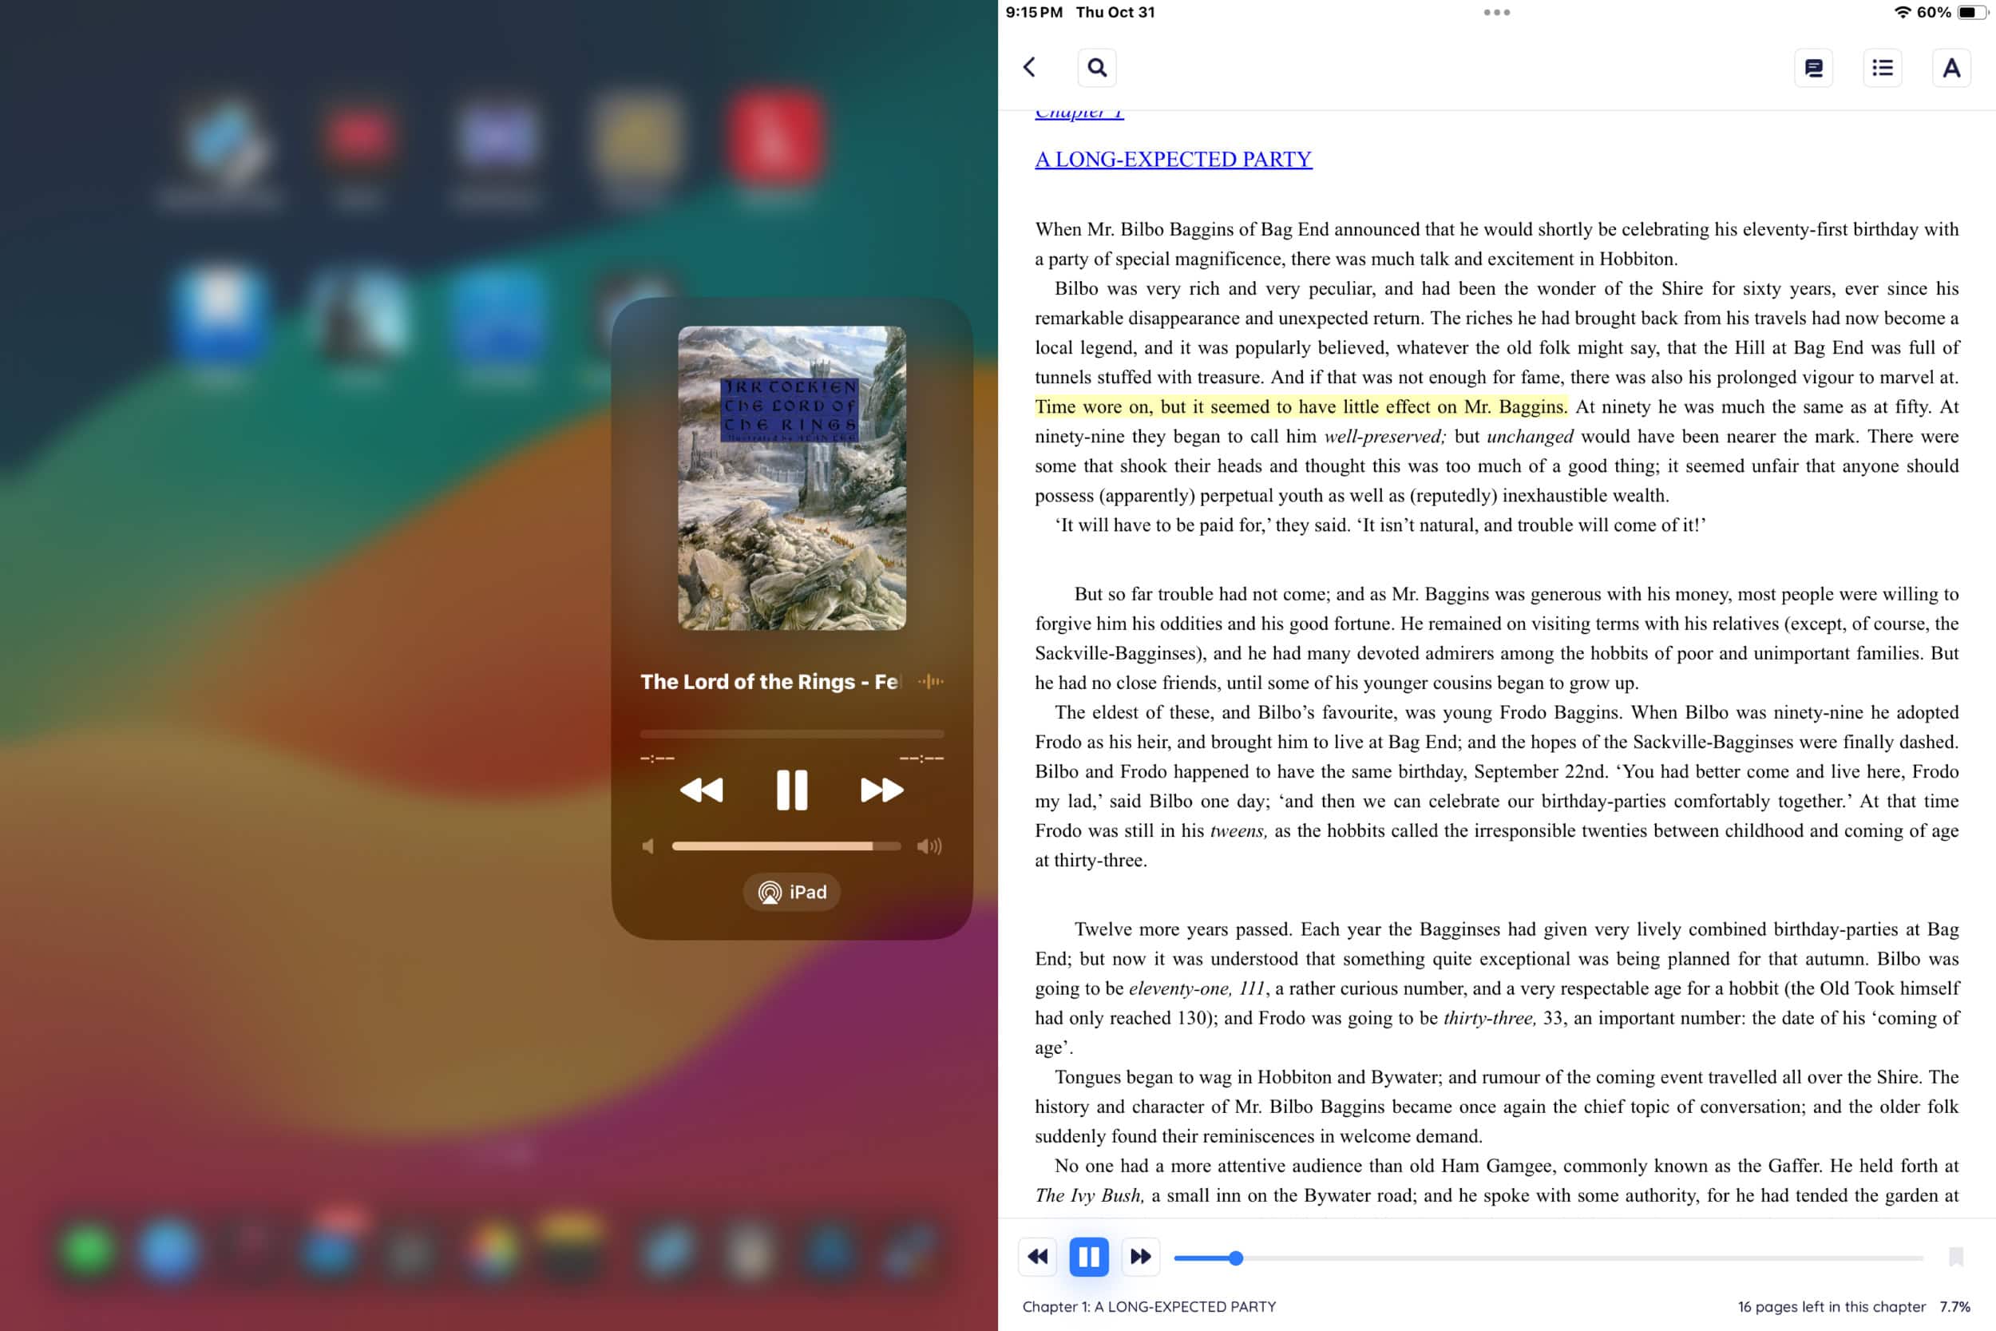1996x1331 pixels.
Task: Tap the Lord of the Rings cover art
Action: coord(792,478)
